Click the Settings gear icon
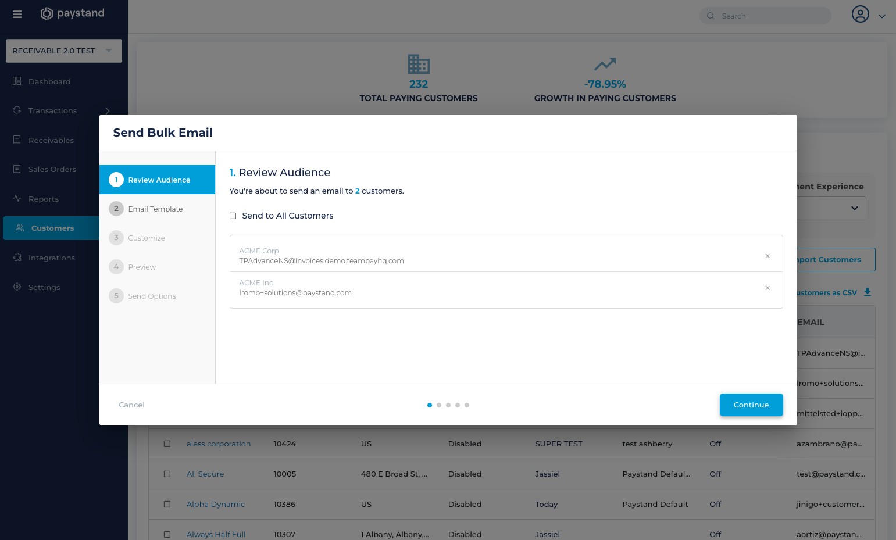This screenshot has height=540, width=896. click(x=17, y=287)
